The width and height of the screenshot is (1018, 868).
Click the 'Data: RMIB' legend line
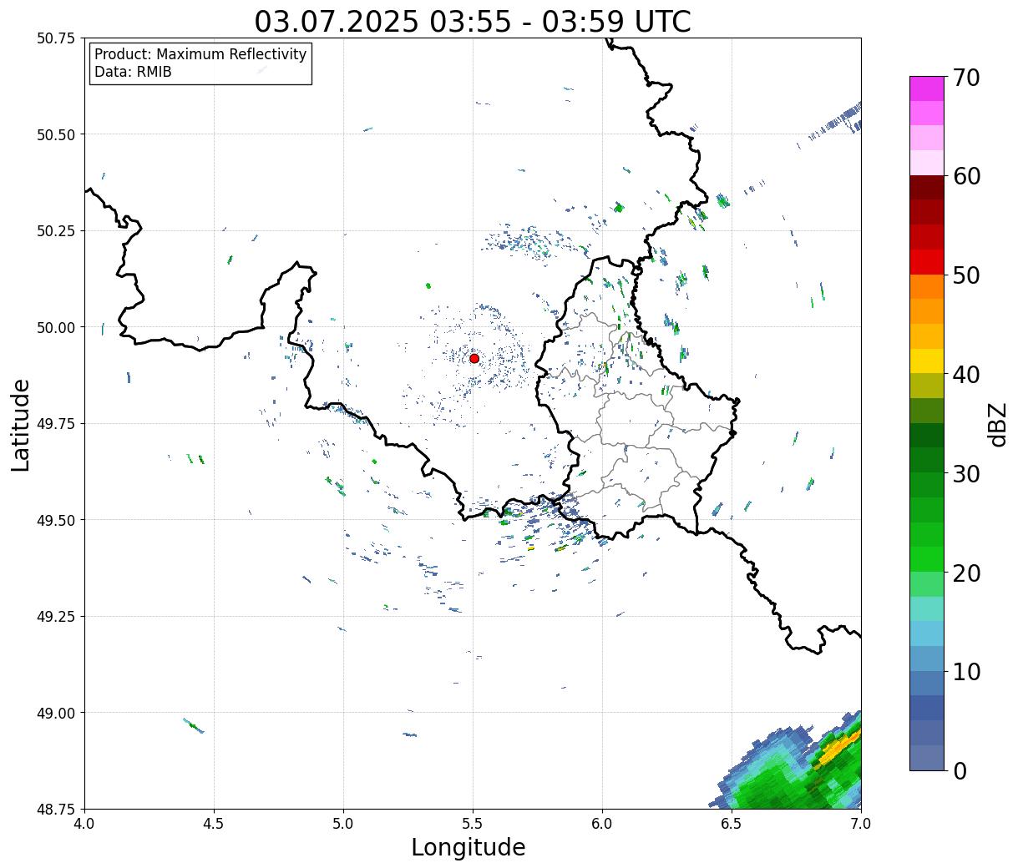133,73
